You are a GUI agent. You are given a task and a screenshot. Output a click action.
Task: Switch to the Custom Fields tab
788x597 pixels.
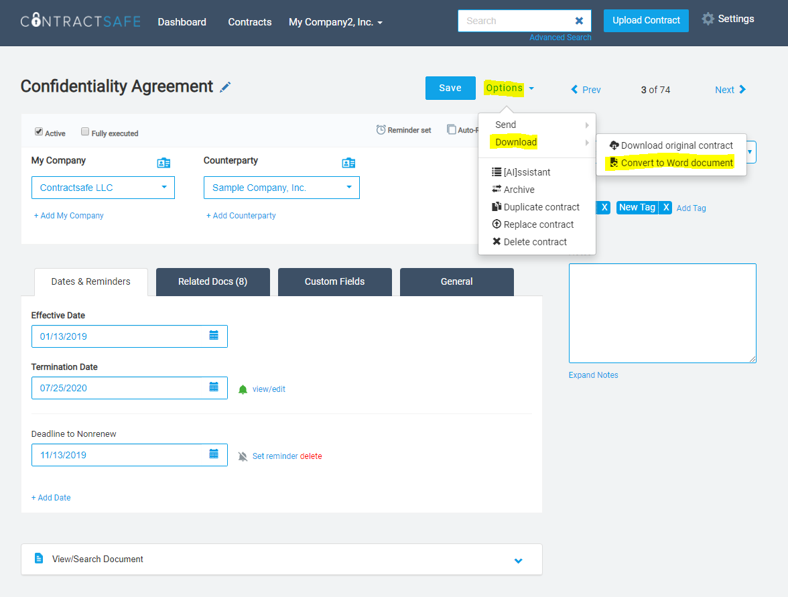(x=335, y=282)
